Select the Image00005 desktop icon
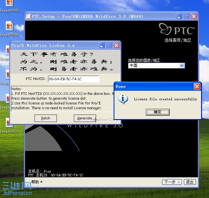Image resolution: width=209 pixels, height=198 pixels. [9, 6]
